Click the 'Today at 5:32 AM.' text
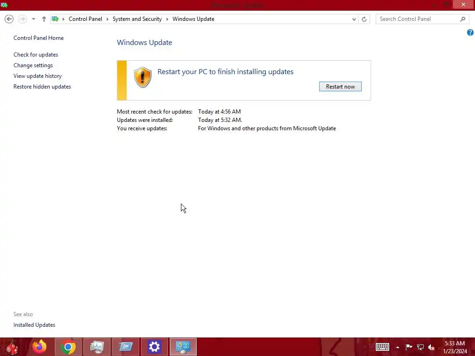This screenshot has width=475, height=356. 220,120
